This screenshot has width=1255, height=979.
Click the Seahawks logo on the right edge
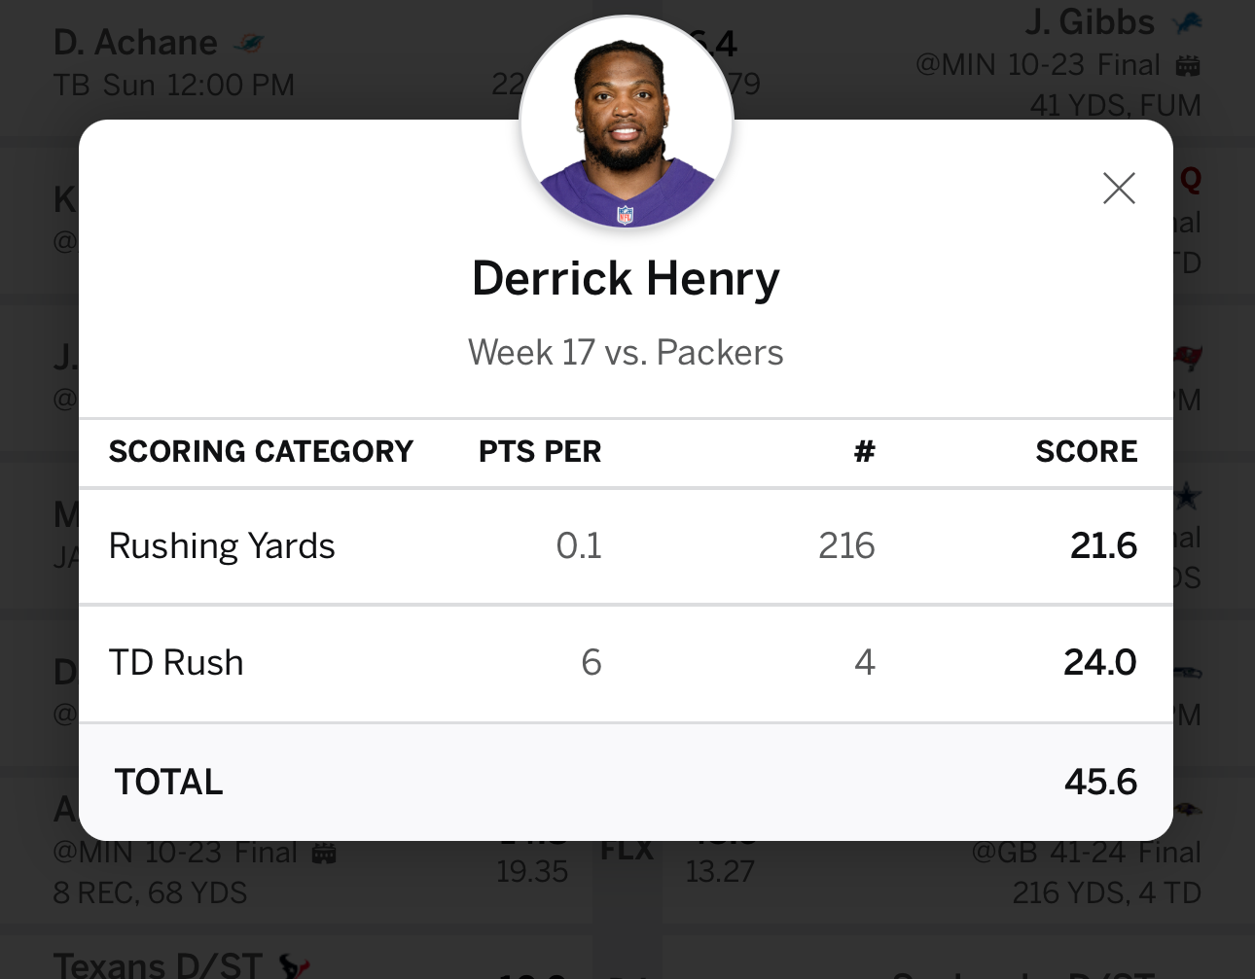pyautogui.click(x=1188, y=671)
